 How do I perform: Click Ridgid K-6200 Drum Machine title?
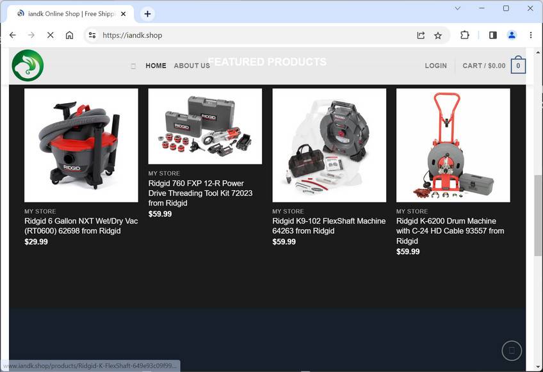[450, 230]
